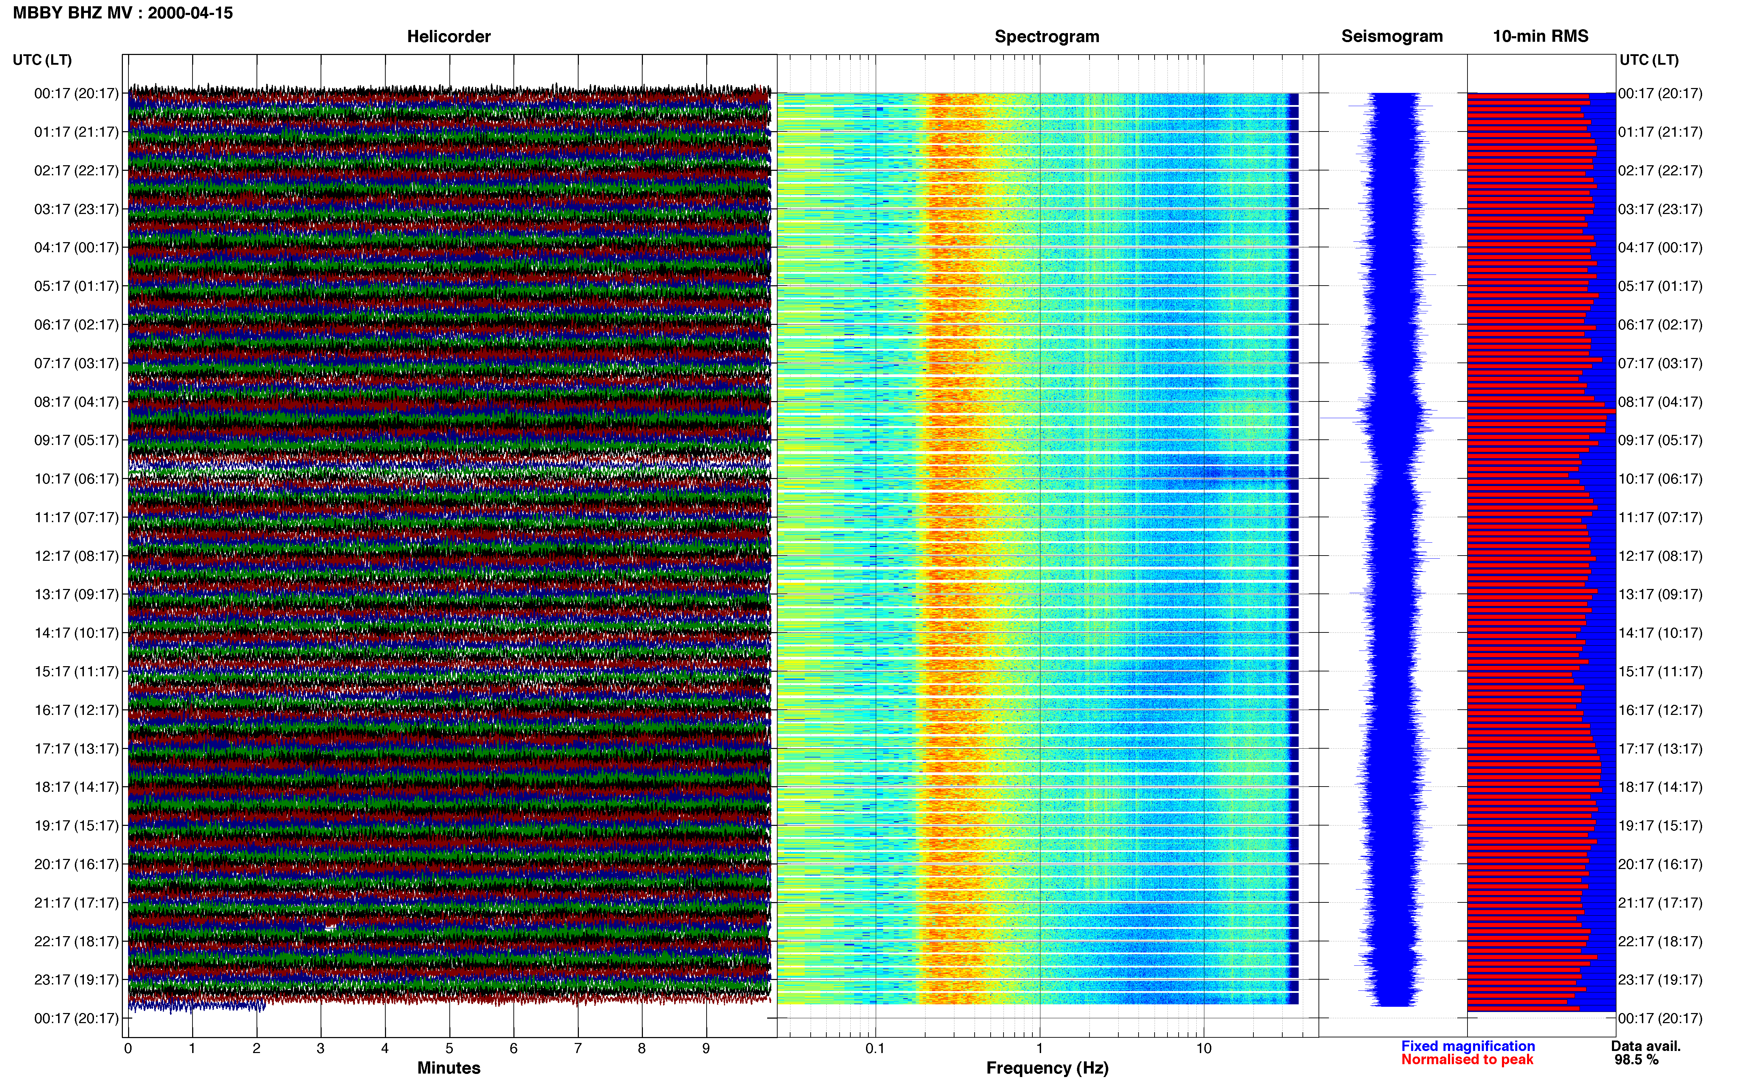Image resolution: width=1747 pixels, height=1092 pixels.
Task: Click right time label '01:17 (21:17)'
Action: [x=1660, y=132]
